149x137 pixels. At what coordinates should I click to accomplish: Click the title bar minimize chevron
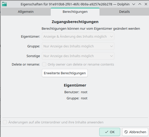click(134, 4)
